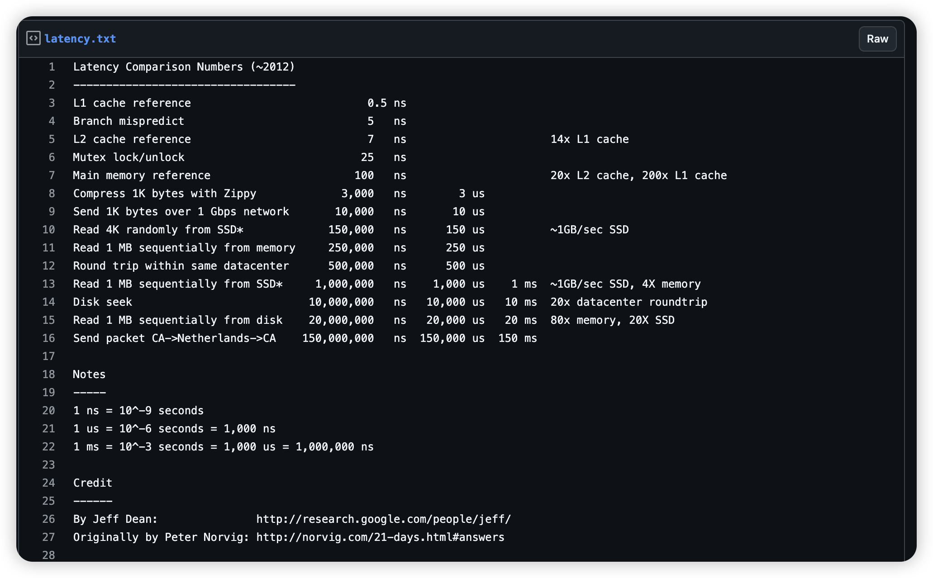
Task: Select line number 10 in the gutter
Action: 49,230
